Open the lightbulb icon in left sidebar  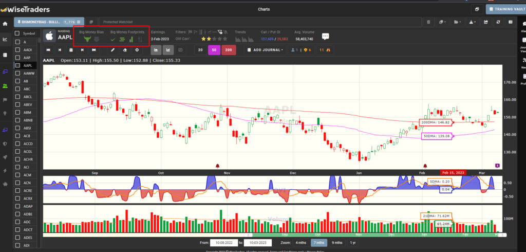[x=5, y=113]
